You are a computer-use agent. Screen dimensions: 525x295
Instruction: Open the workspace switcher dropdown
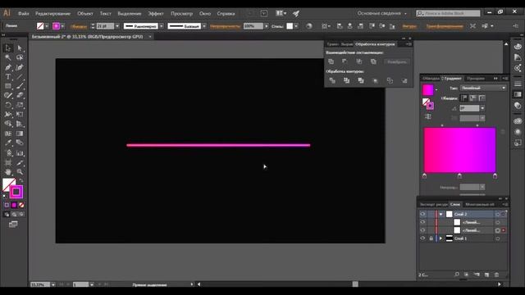tap(381, 13)
